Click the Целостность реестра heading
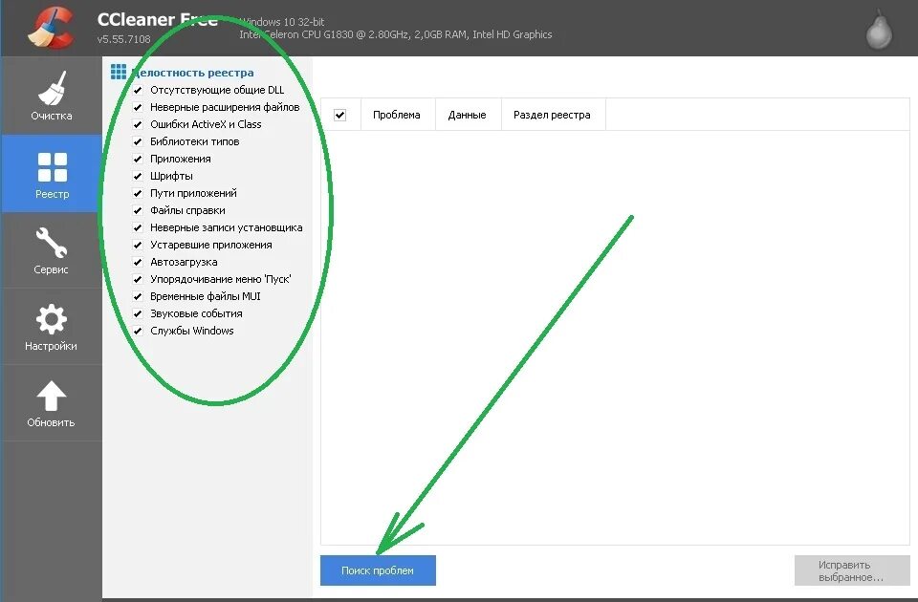The height and width of the screenshot is (602, 918). coord(192,73)
